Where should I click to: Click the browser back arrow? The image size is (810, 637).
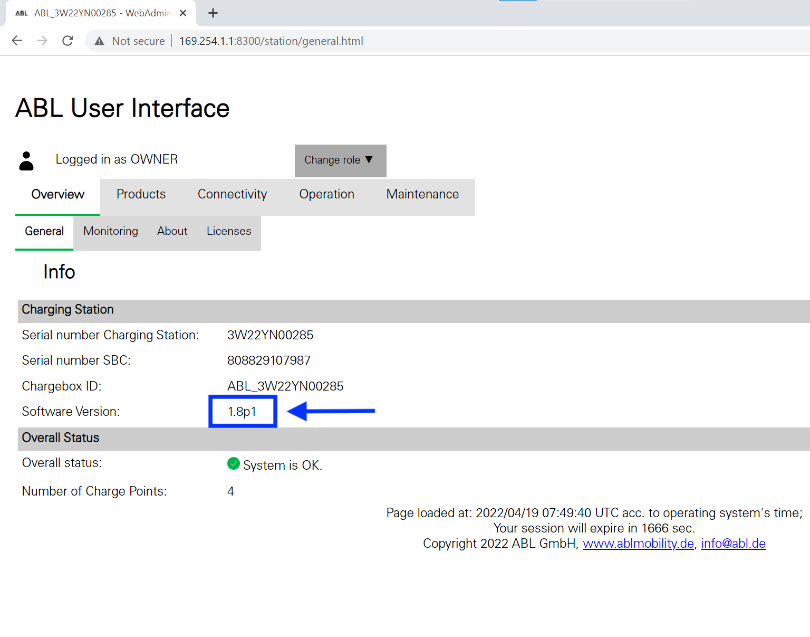click(17, 41)
